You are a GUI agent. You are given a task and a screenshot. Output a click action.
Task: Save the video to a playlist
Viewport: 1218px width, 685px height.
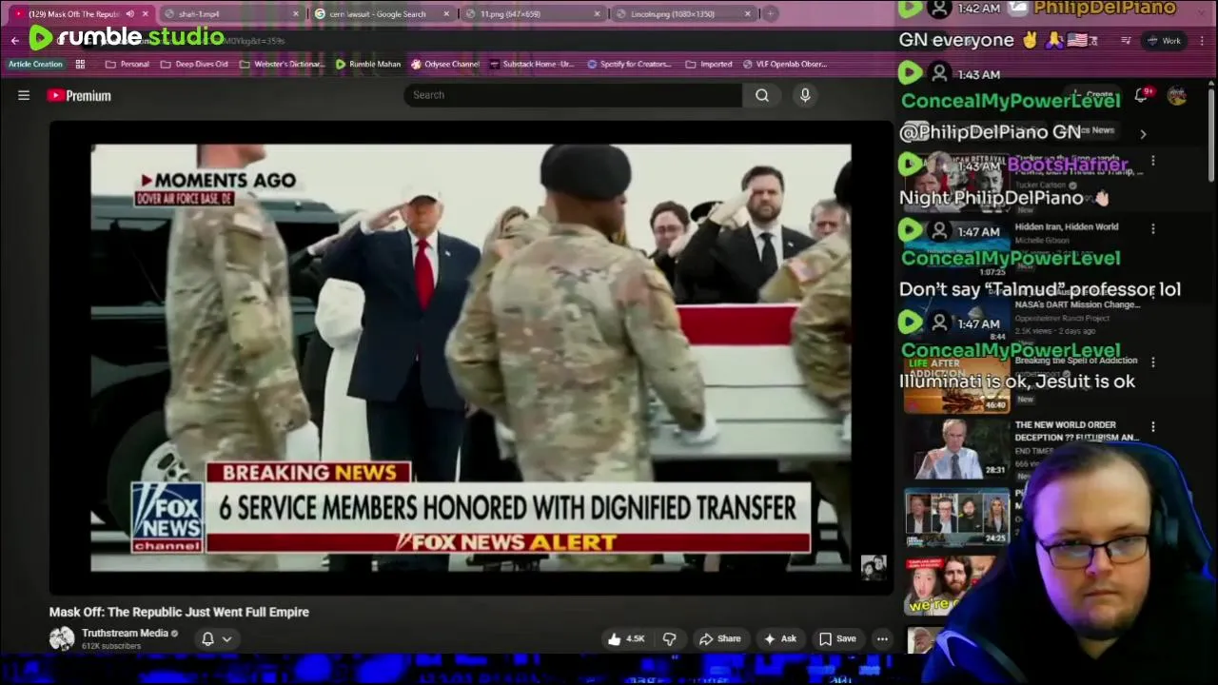(837, 638)
